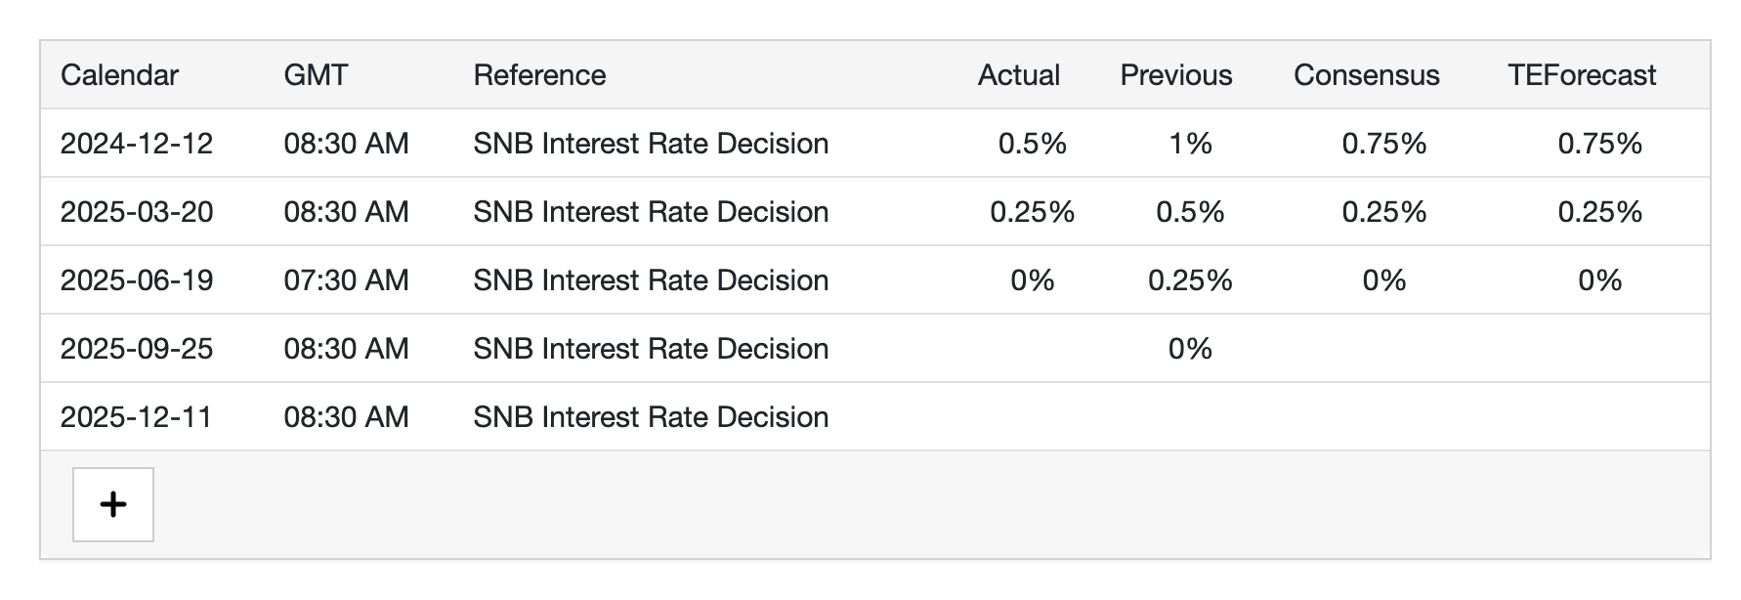Image resolution: width=1741 pixels, height=600 pixels.
Task: Click the GMT column header
Action: [316, 75]
